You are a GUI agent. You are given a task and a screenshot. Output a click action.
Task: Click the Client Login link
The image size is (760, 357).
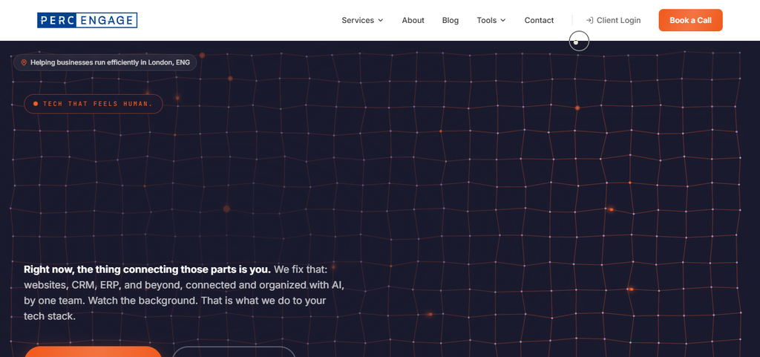point(613,20)
